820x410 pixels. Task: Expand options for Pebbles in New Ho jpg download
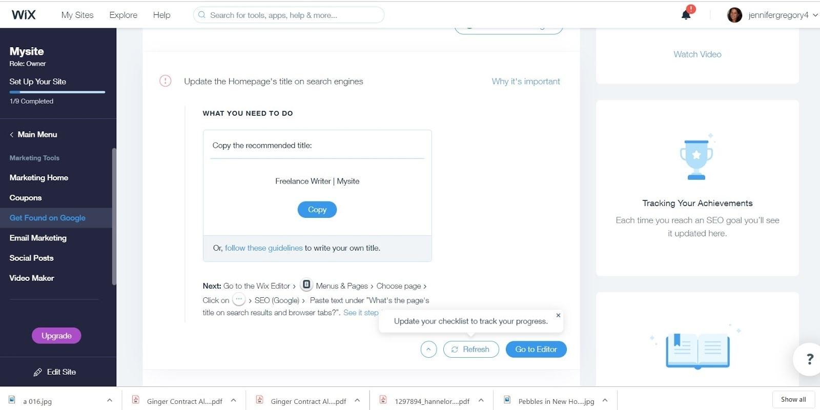coord(605,400)
